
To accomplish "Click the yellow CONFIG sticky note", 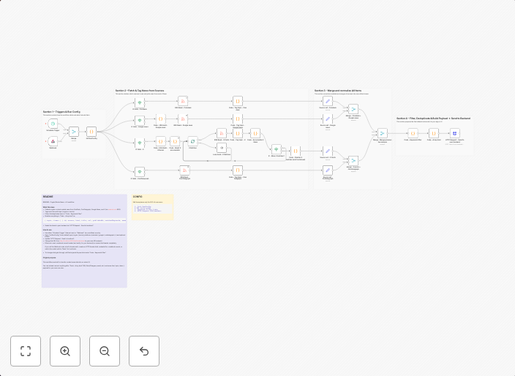I will [152, 207].
